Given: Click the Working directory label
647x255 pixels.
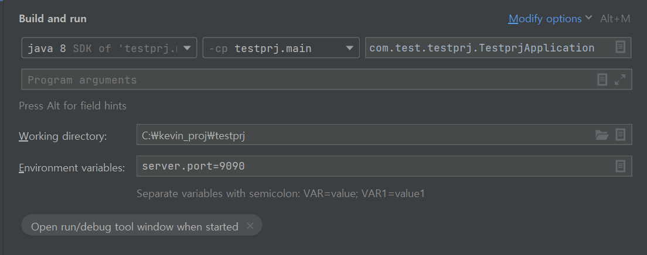Looking at the screenshot, I should [x=63, y=136].
